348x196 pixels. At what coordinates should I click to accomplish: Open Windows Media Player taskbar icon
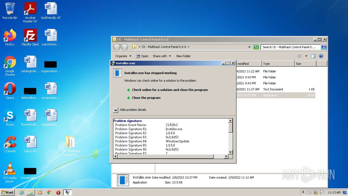pyautogui.click(x=40, y=192)
